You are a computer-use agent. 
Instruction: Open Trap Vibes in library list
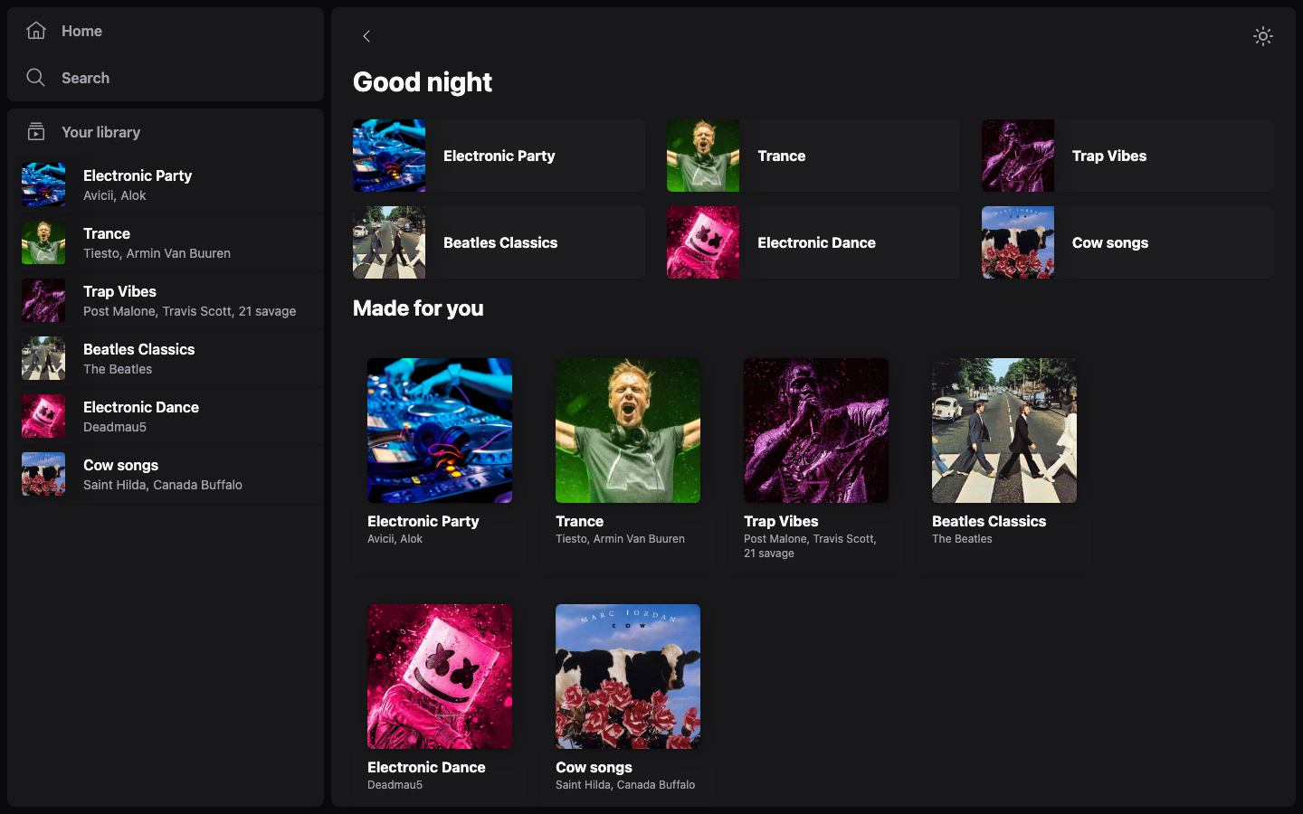click(166, 300)
